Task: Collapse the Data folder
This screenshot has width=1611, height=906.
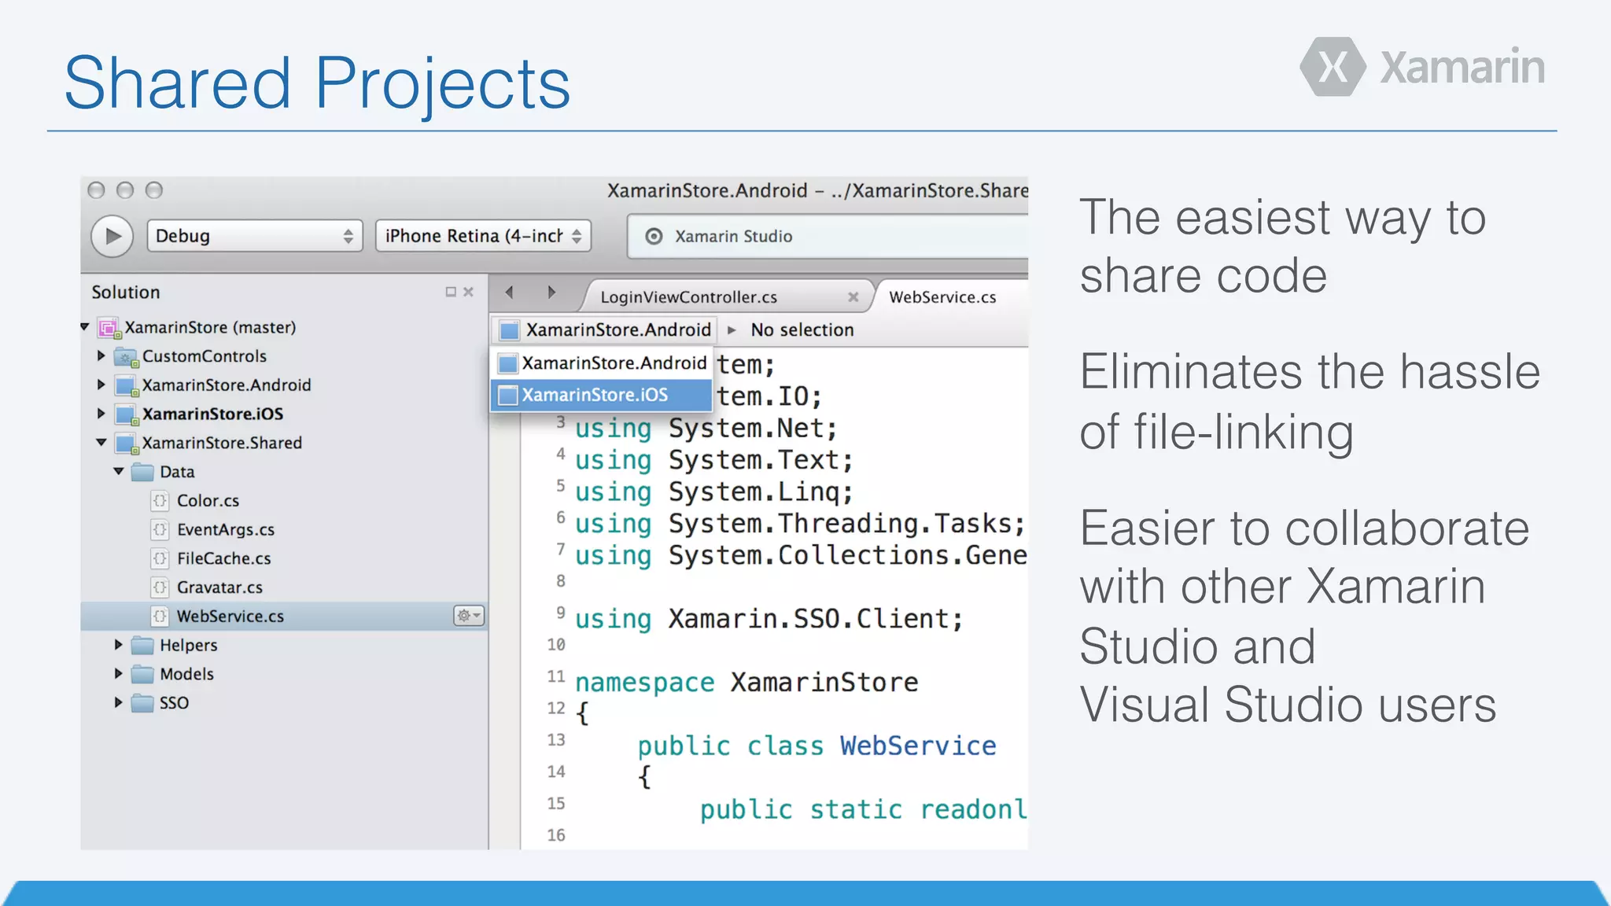Action: tap(119, 472)
